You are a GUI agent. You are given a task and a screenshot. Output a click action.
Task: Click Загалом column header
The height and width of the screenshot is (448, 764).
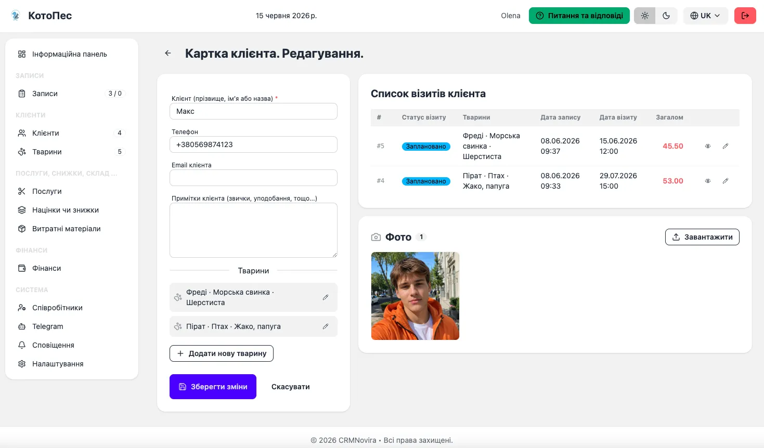click(669, 117)
